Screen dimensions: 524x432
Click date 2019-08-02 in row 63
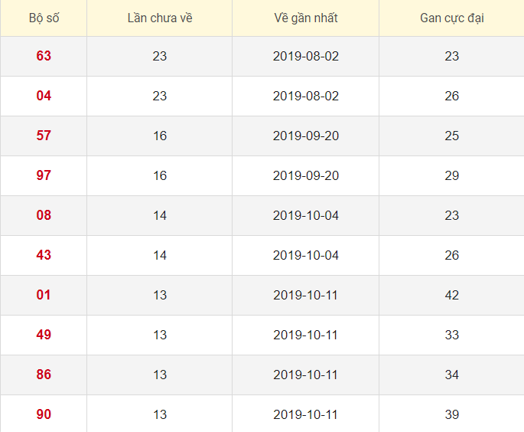point(305,56)
